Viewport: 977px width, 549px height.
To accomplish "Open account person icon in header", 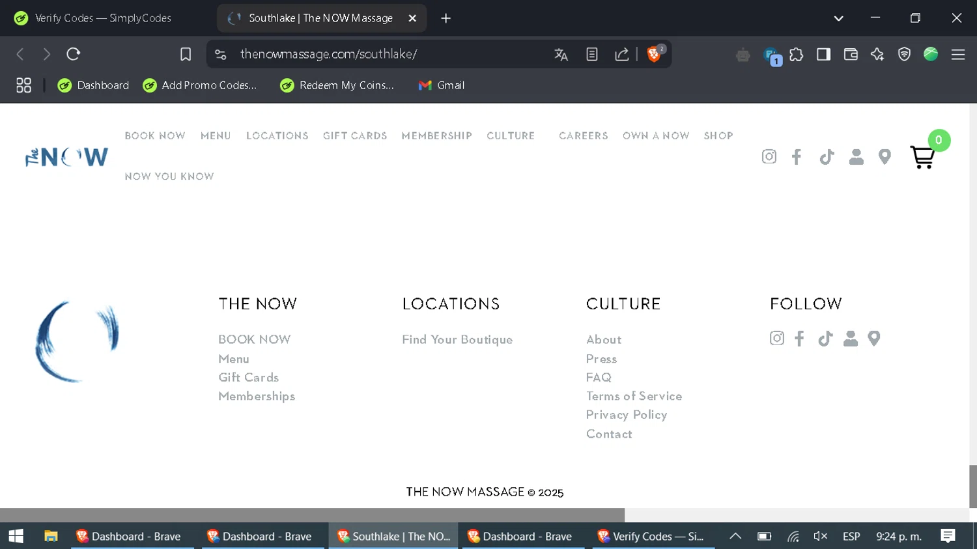I will tap(857, 156).
